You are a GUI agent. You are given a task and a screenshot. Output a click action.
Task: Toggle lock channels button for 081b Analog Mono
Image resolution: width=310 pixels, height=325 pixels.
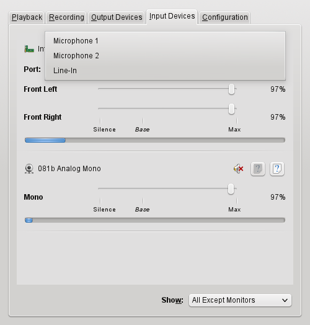(x=258, y=169)
